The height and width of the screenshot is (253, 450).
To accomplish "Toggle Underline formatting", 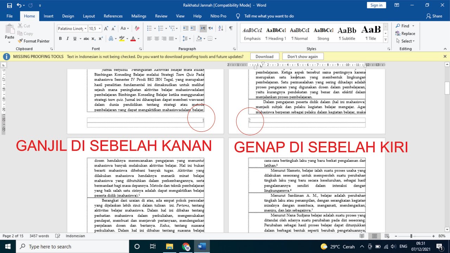I will point(75,39).
